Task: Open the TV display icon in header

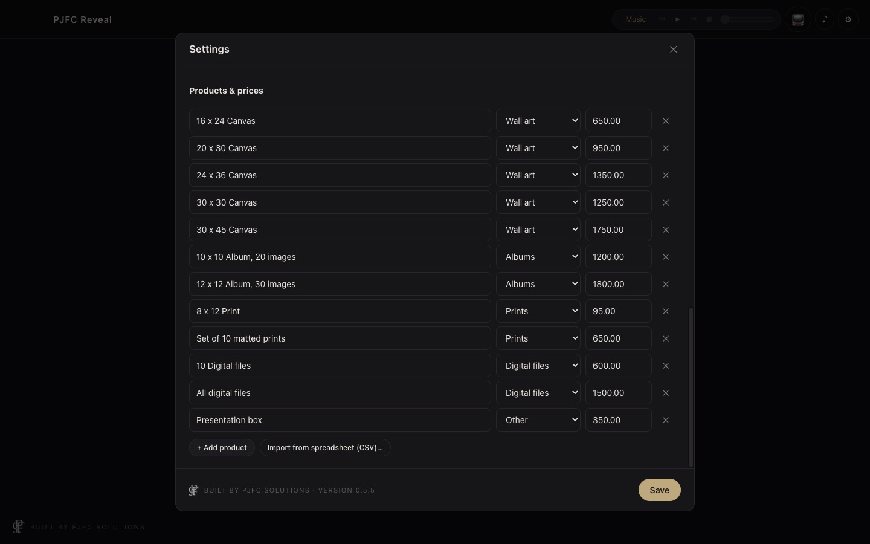Action: coord(798,19)
